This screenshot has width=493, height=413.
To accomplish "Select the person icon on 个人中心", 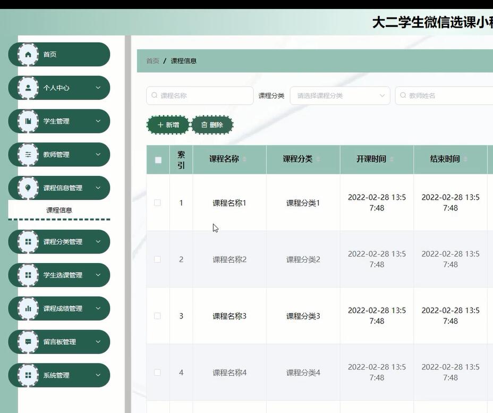I will tap(28, 87).
